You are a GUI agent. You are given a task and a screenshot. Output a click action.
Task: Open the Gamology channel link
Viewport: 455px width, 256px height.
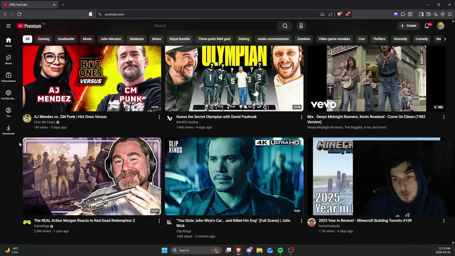point(42,226)
